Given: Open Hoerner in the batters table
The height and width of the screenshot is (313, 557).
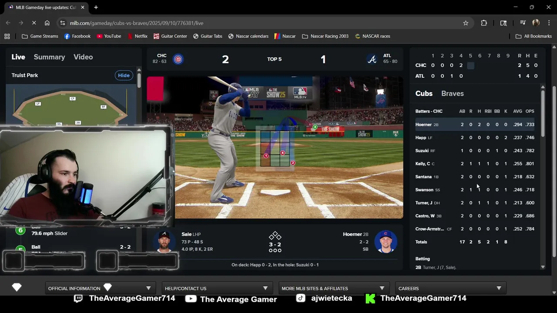Looking at the screenshot, I should point(423,124).
